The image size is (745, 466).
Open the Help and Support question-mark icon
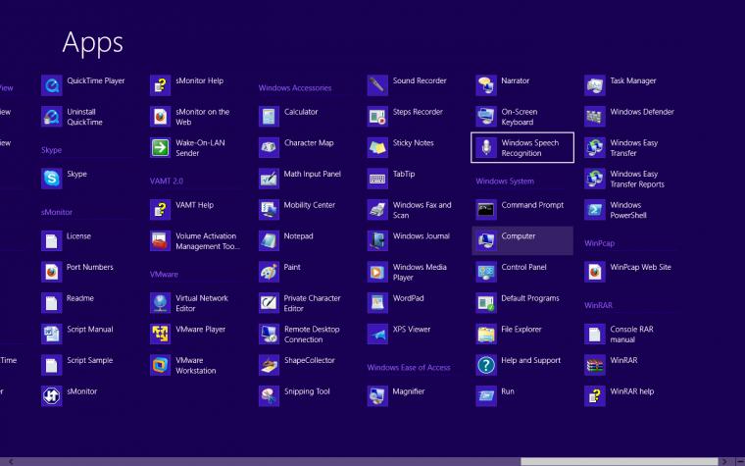click(x=486, y=365)
